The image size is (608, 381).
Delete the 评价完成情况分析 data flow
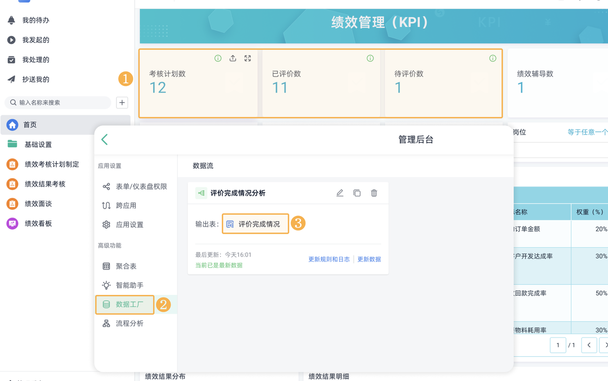point(374,193)
